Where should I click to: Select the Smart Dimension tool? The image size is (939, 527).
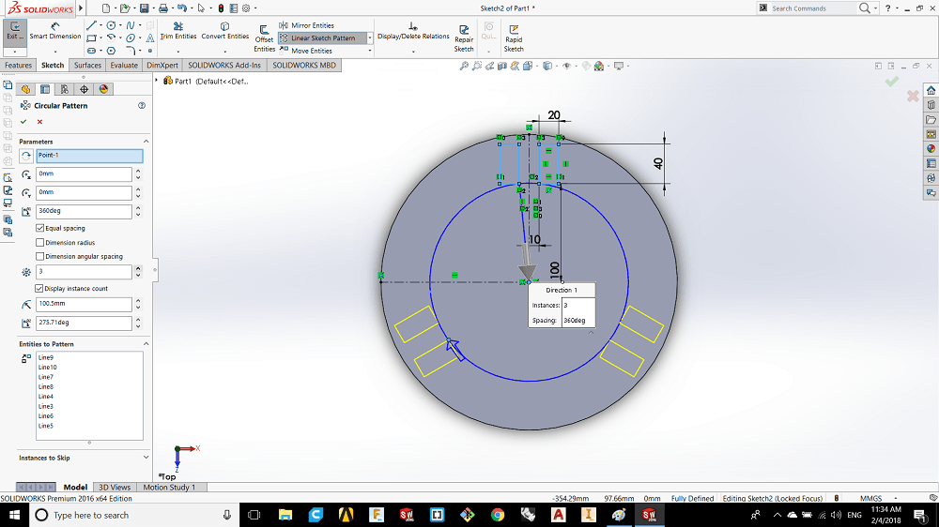55,31
